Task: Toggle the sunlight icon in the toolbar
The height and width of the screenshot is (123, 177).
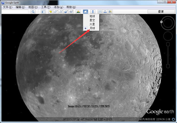Action: pyautogui.click(x=78, y=12)
